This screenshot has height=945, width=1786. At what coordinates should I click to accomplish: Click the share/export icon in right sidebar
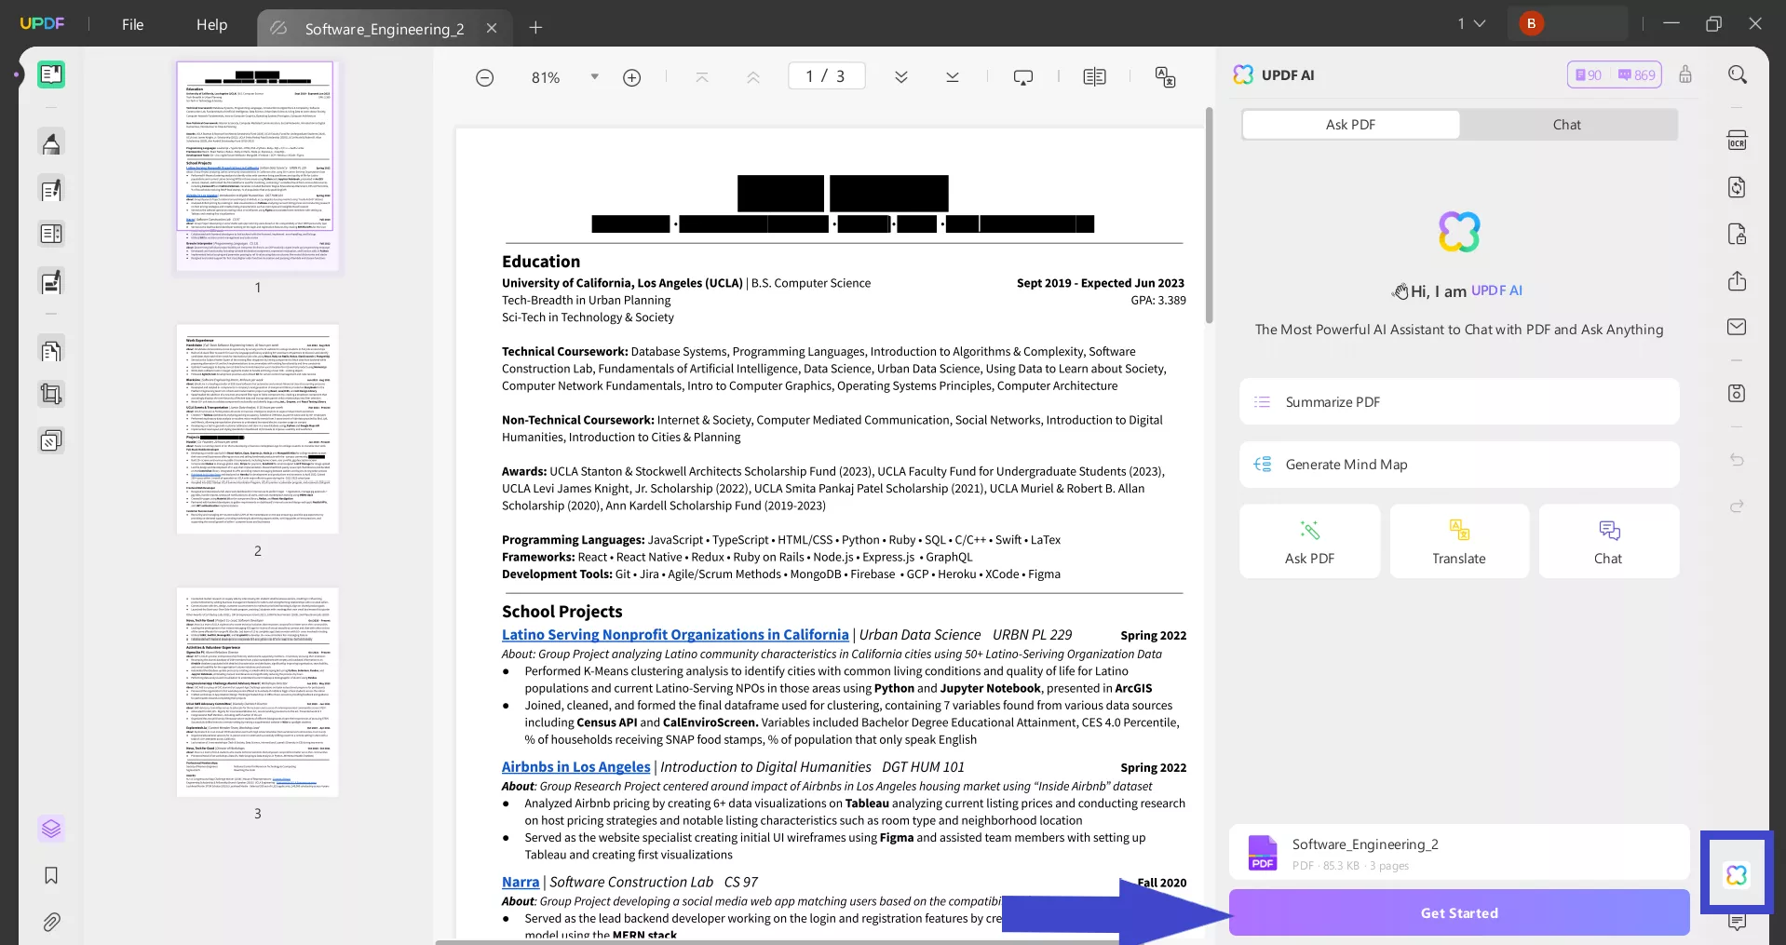[x=1737, y=281]
